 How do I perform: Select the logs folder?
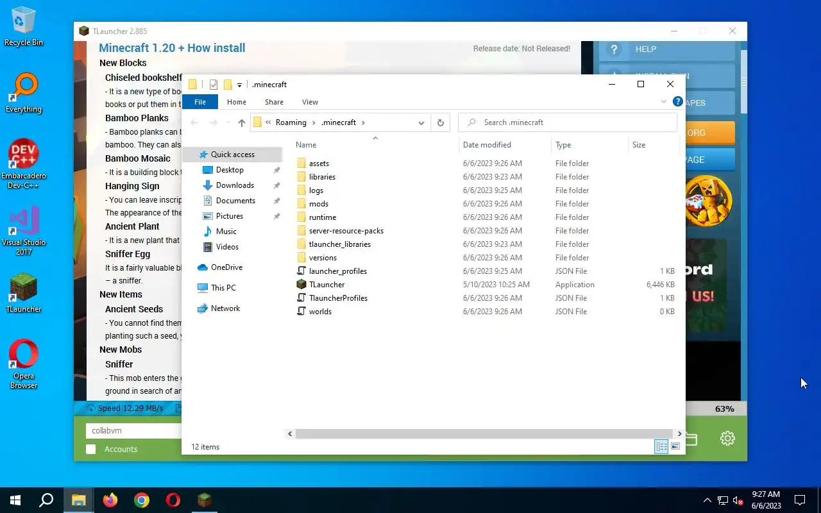(x=316, y=190)
